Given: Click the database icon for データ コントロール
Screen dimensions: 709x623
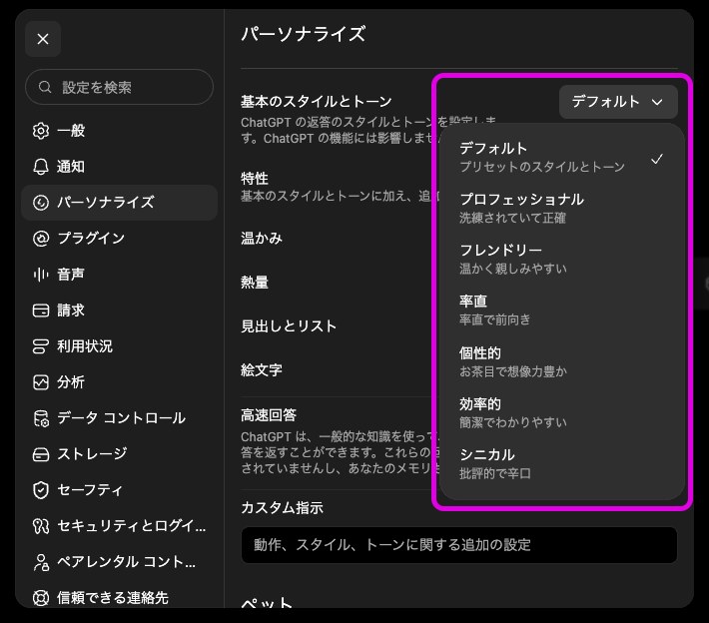Looking at the screenshot, I should click(x=41, y=418).
